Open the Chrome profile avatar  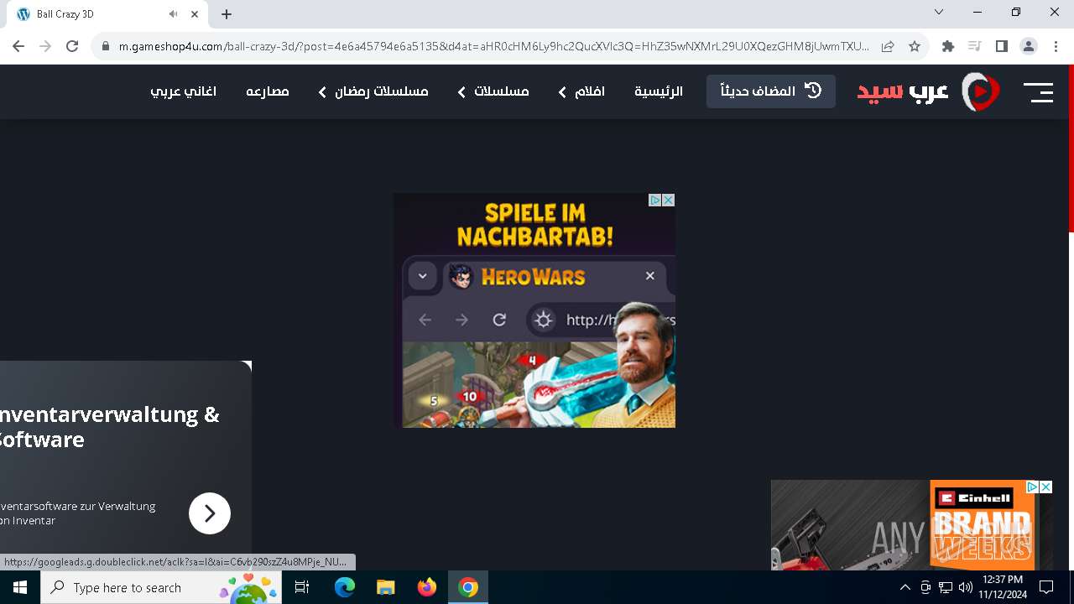pyautogui.click(x=1029, y=46)
